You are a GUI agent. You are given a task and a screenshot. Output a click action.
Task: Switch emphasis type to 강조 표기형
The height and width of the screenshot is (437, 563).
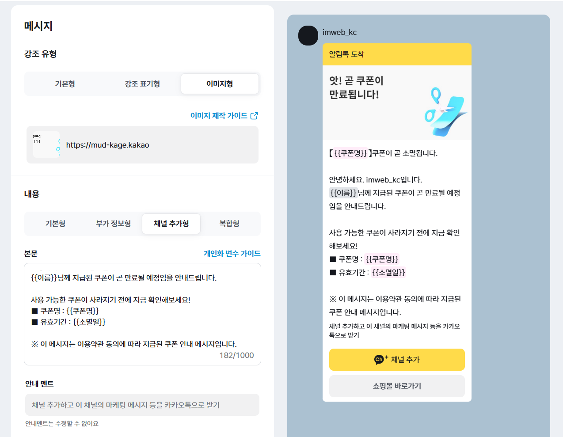(x=142, y=84)
